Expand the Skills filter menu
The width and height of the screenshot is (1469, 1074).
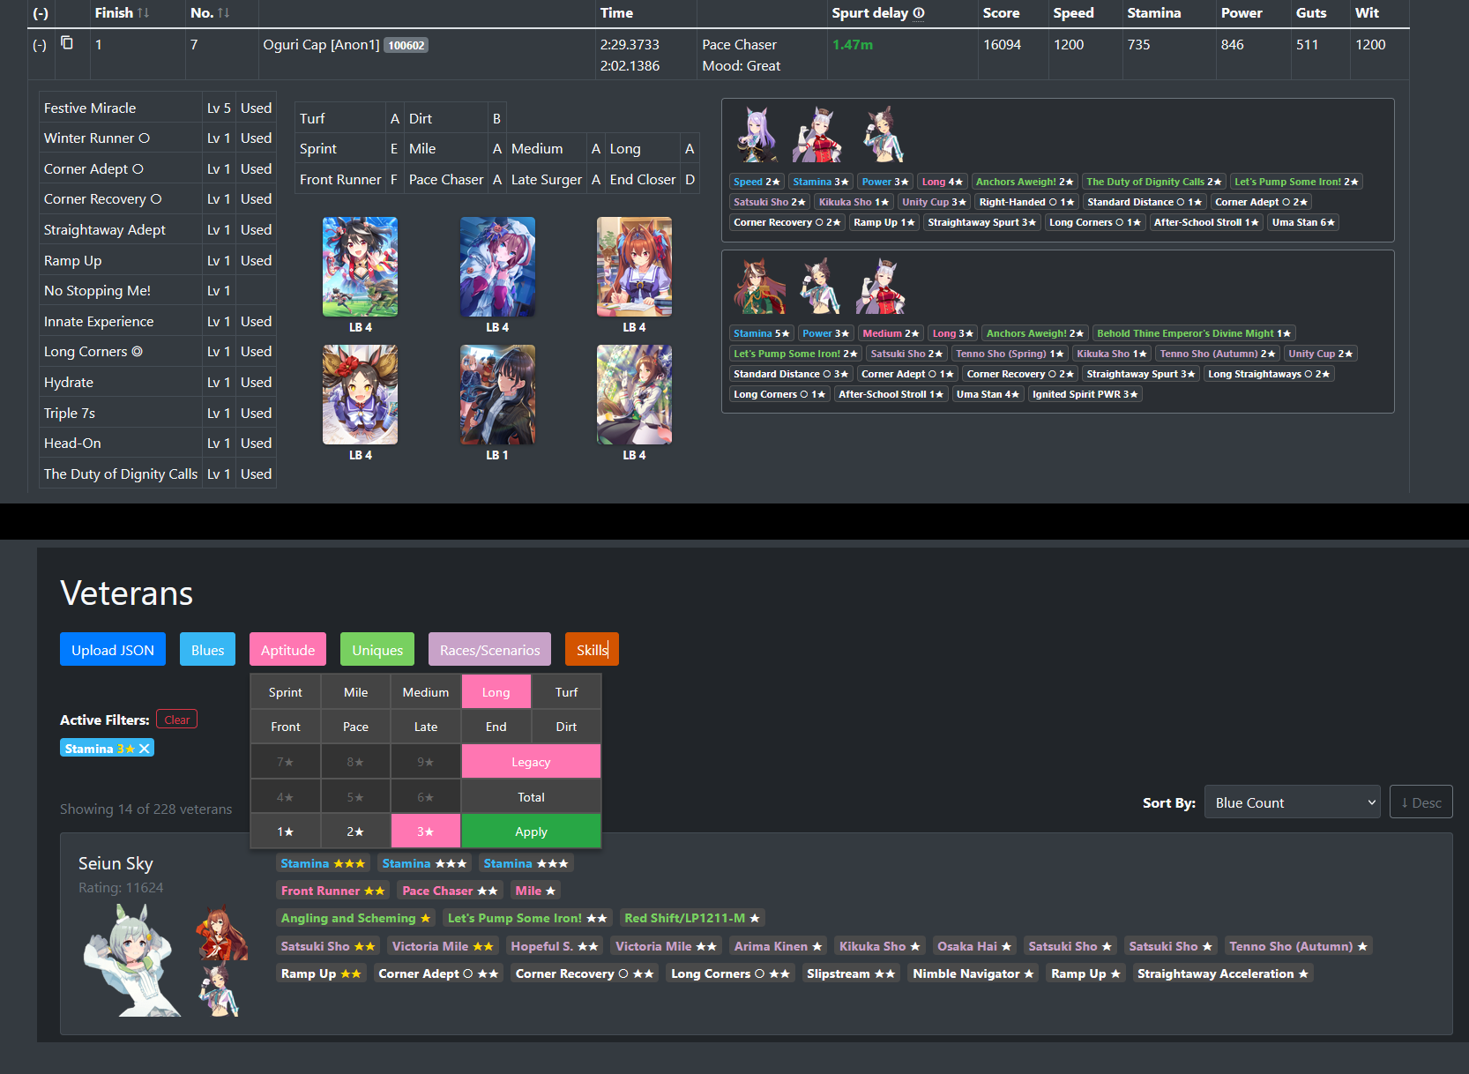point(592,650)
